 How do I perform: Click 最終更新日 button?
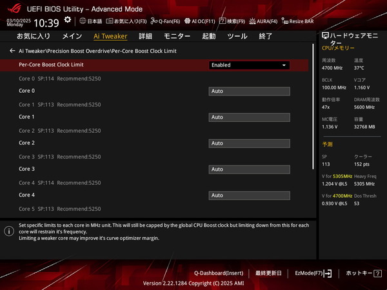coord(268,273)
